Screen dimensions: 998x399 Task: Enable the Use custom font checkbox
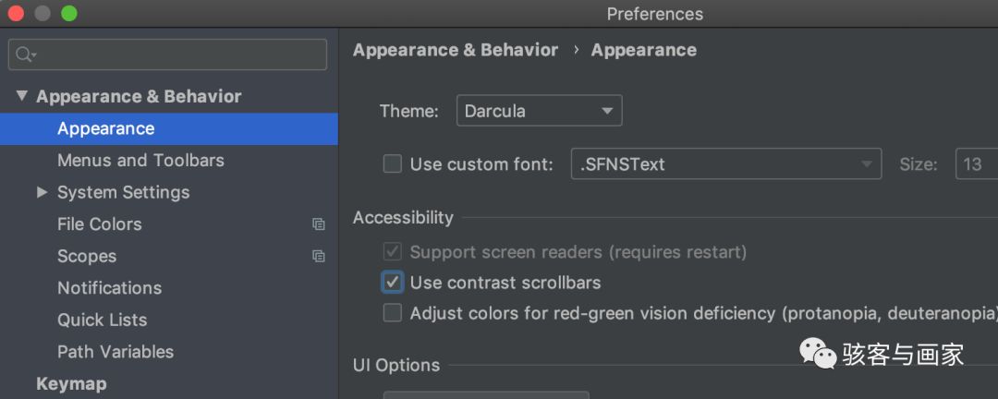coord(393,164)
